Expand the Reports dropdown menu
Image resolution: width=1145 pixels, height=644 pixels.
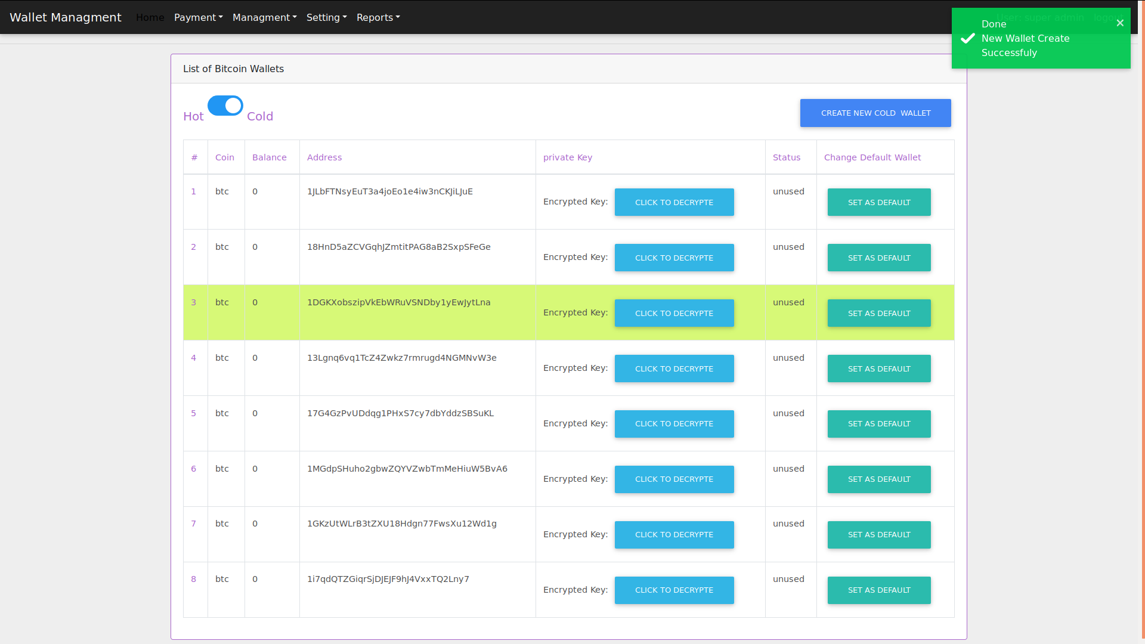pyautogui.click(x=378, y=17)
